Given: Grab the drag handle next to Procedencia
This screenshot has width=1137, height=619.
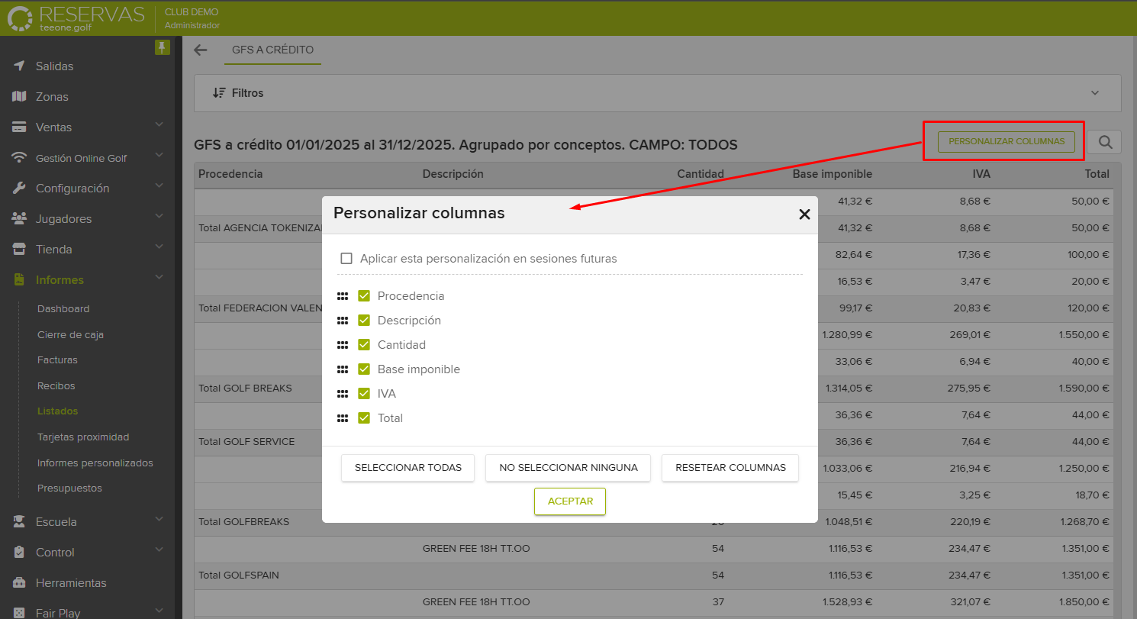Looking at the screenshot, I should coord(343,295).
